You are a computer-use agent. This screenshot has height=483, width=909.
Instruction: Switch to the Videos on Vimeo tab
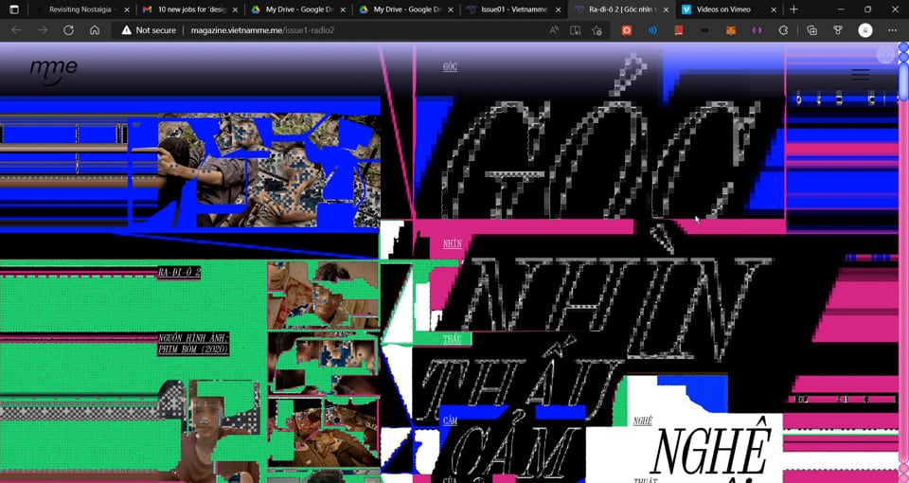[729, 9]
